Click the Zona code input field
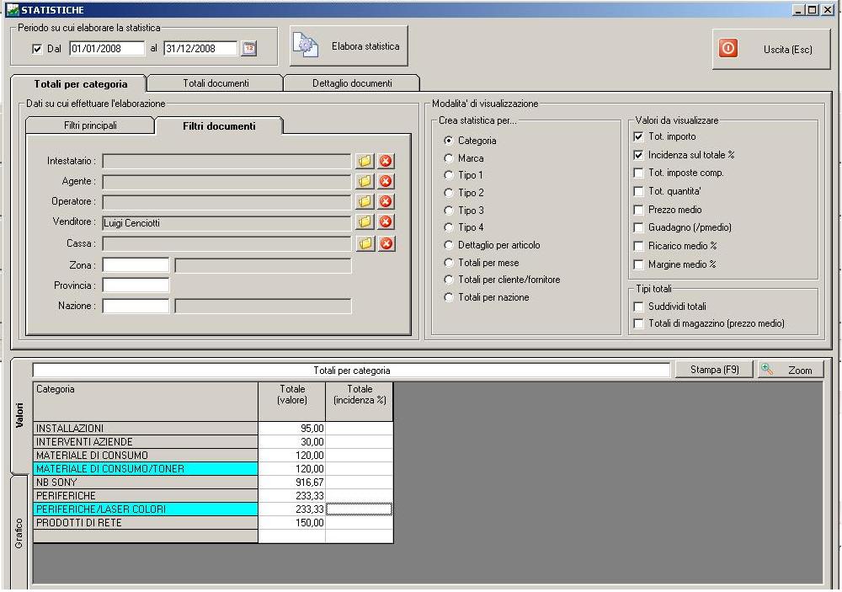 136,264
